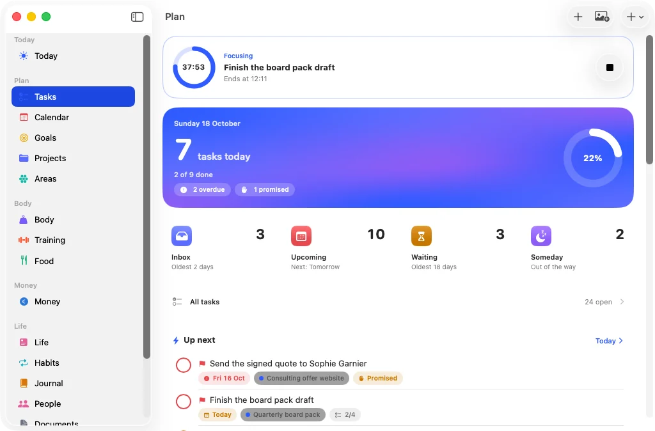Click the Training dumbbell icon
Screen dimensions: 655x431
tap(24, 240)
